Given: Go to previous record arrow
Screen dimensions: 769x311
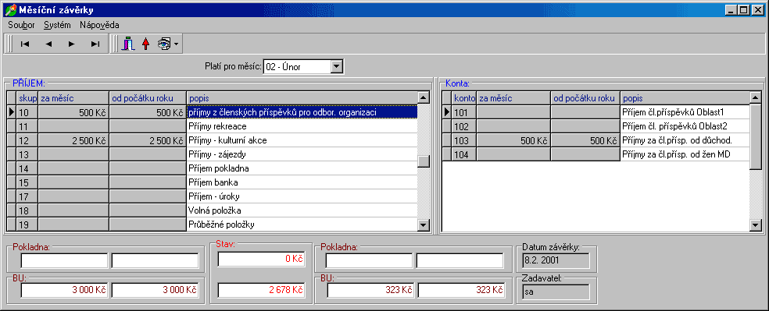Looking at the screenshot, I should 48,44.
